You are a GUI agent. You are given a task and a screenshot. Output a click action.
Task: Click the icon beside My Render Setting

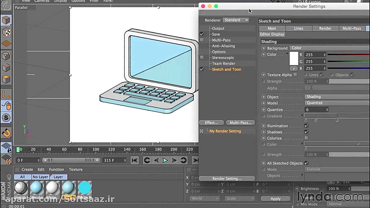(x=201, y=131)
